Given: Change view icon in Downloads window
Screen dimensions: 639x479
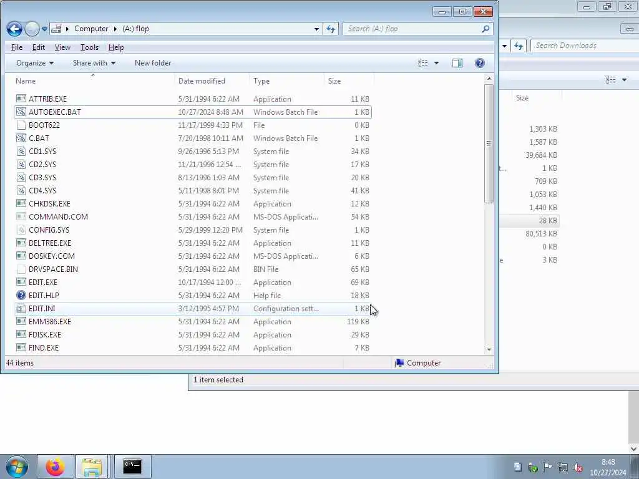Looking at the screenshot, I should [610, 80].
